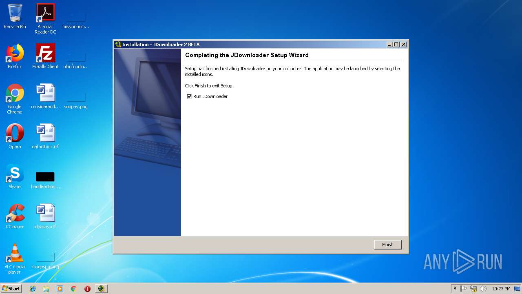Launch Internet Explorer from the taskbar
Image resolution: width=522 pixels, height=294 pixels.
(33, 289)
